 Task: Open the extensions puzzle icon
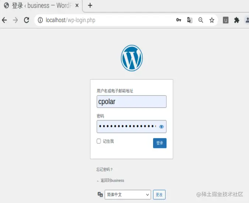point(236,20)
